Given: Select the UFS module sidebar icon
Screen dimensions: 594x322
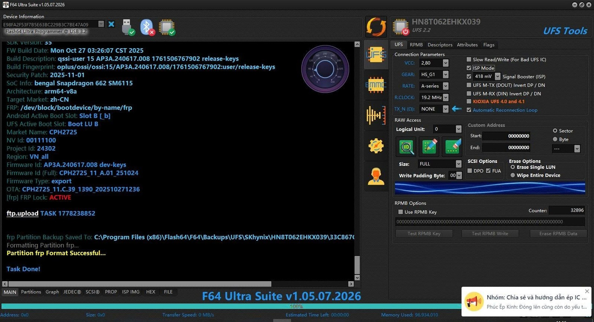Looking at the screenshot, I should [x=376, y=54].
